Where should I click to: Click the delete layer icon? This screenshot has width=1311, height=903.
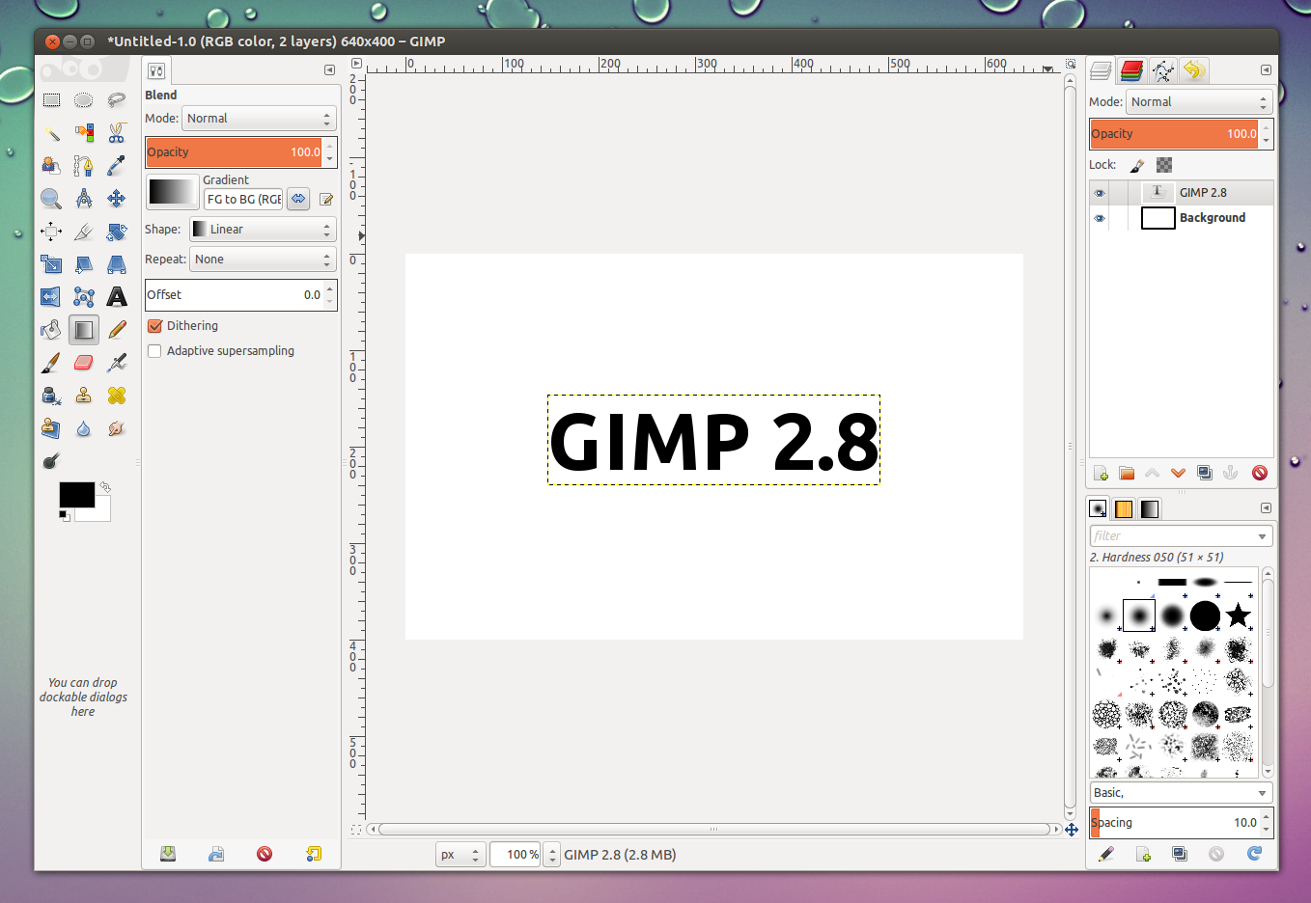point(1259,473)
